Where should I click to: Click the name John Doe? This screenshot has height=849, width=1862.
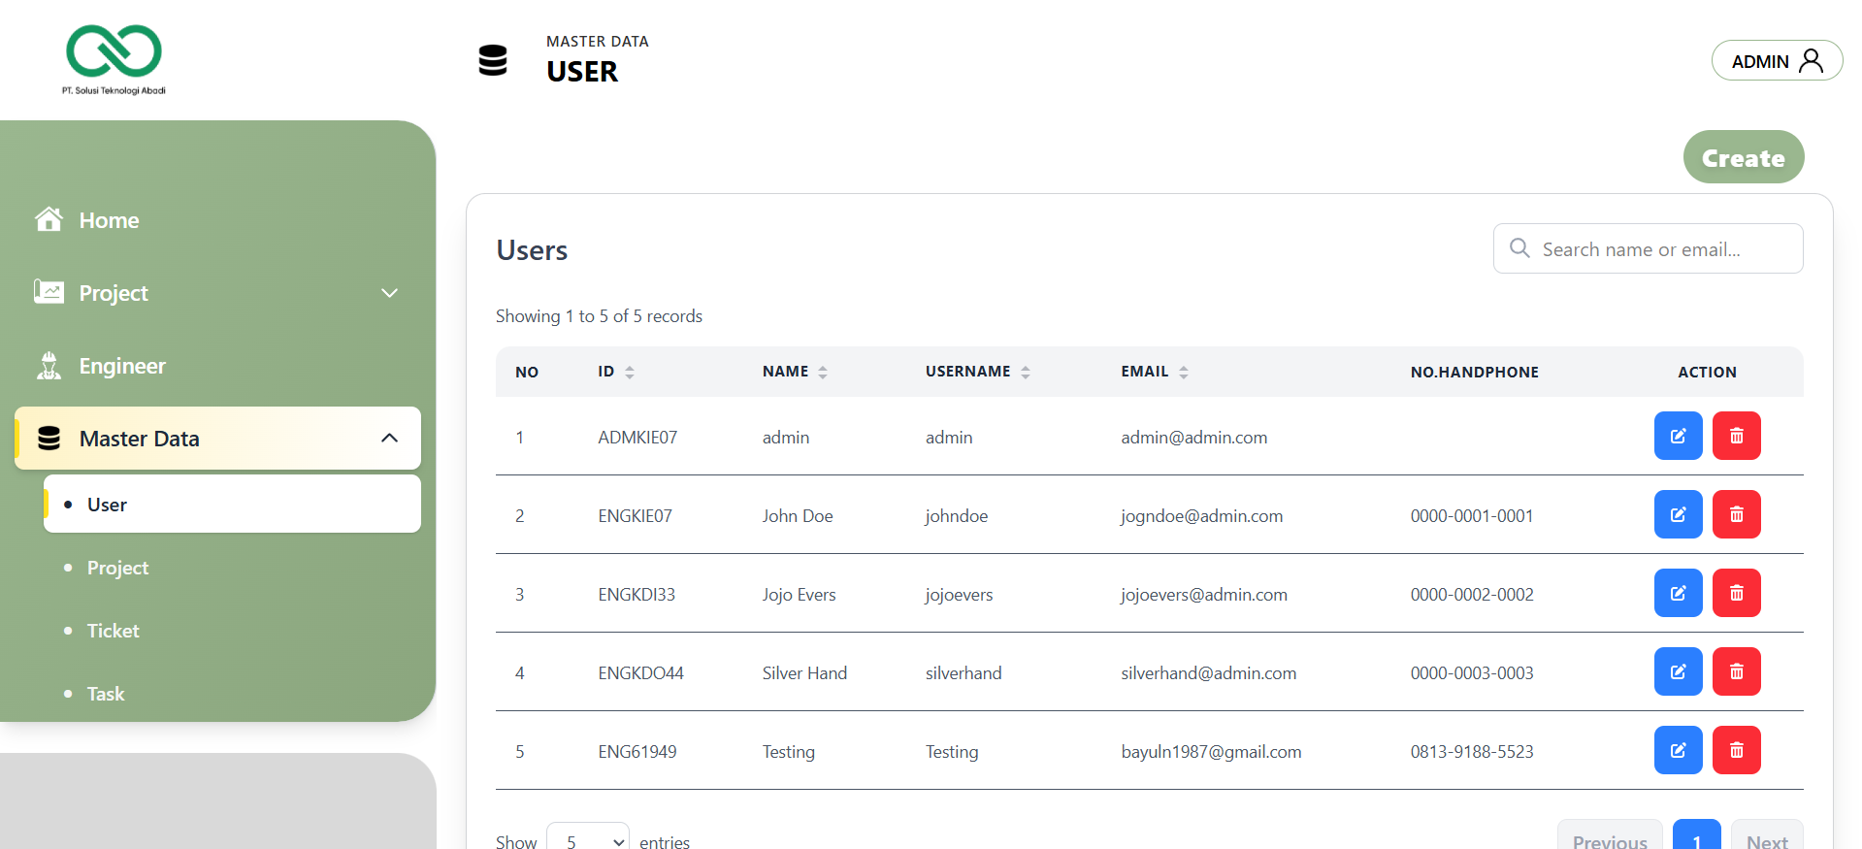[798, 516]
